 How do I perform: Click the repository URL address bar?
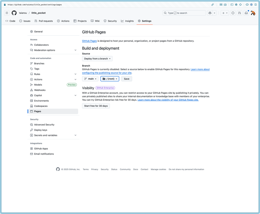point(35,5)
